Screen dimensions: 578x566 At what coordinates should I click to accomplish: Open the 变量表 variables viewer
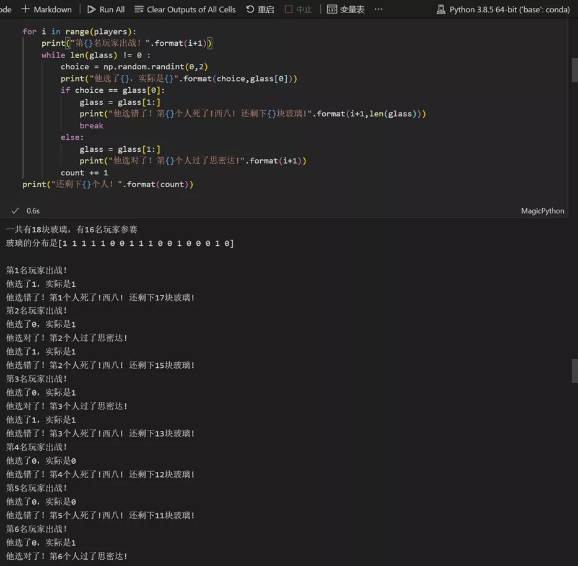346,9
